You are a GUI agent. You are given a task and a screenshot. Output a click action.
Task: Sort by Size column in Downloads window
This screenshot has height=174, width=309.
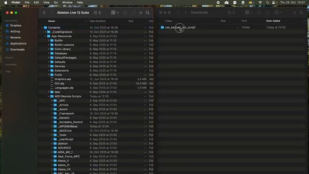[223, 21]
